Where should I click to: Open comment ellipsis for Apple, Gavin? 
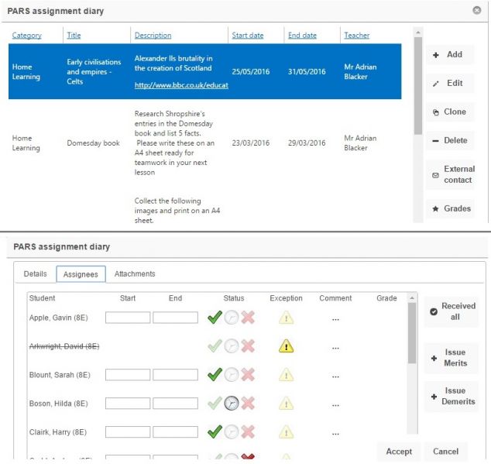click(335, 319)
